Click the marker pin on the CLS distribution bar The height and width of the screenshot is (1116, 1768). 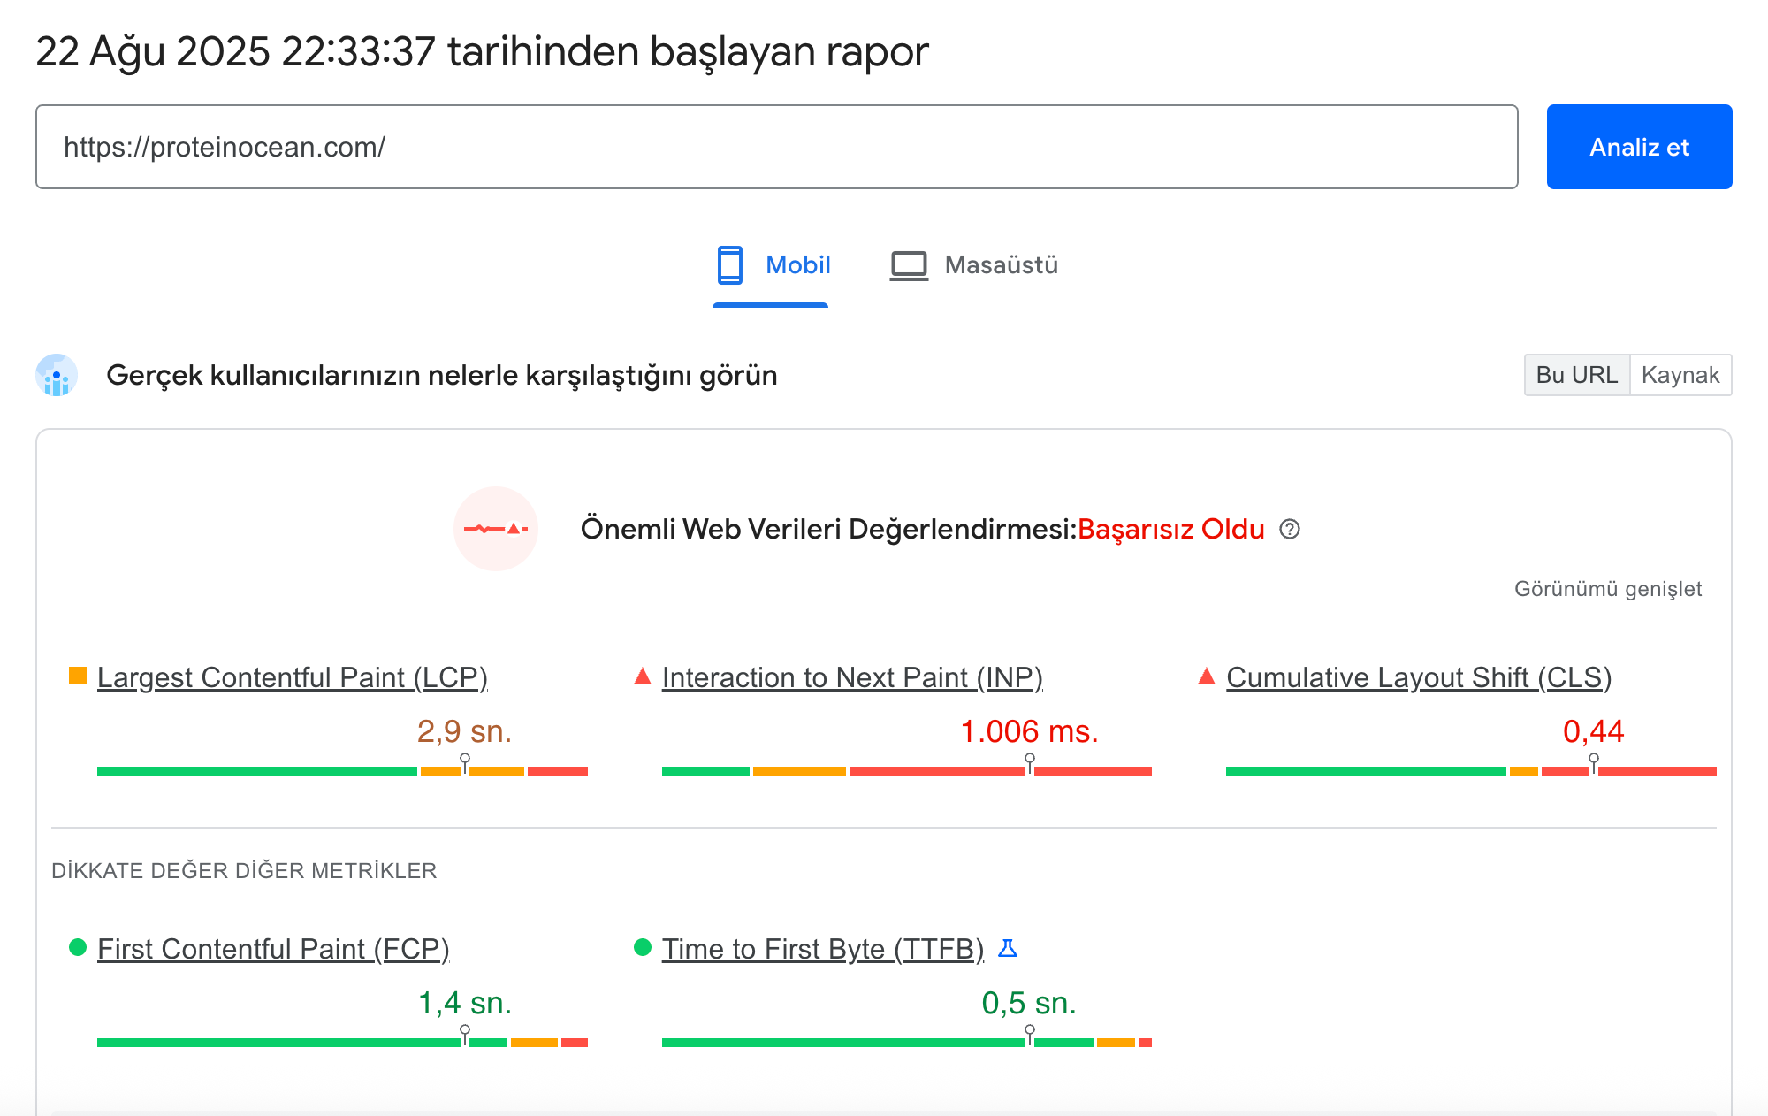click(1594, 759)
